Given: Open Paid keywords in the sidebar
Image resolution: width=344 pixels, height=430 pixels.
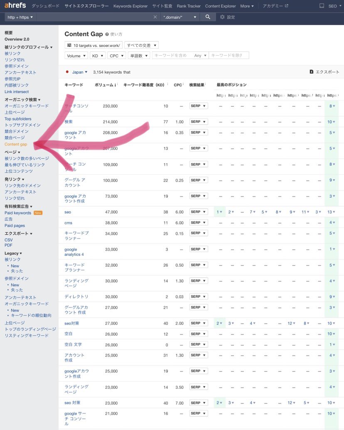Looking at the screenshot, I should (x=18, y=213).
